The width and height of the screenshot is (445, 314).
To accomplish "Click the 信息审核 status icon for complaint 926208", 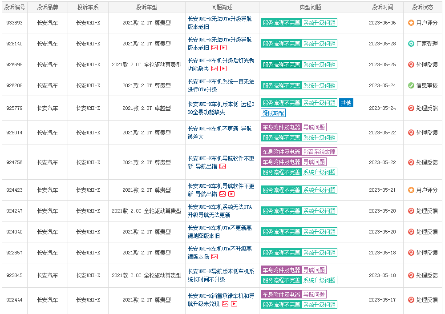I will pyautogui.click(x=411, y=85).
